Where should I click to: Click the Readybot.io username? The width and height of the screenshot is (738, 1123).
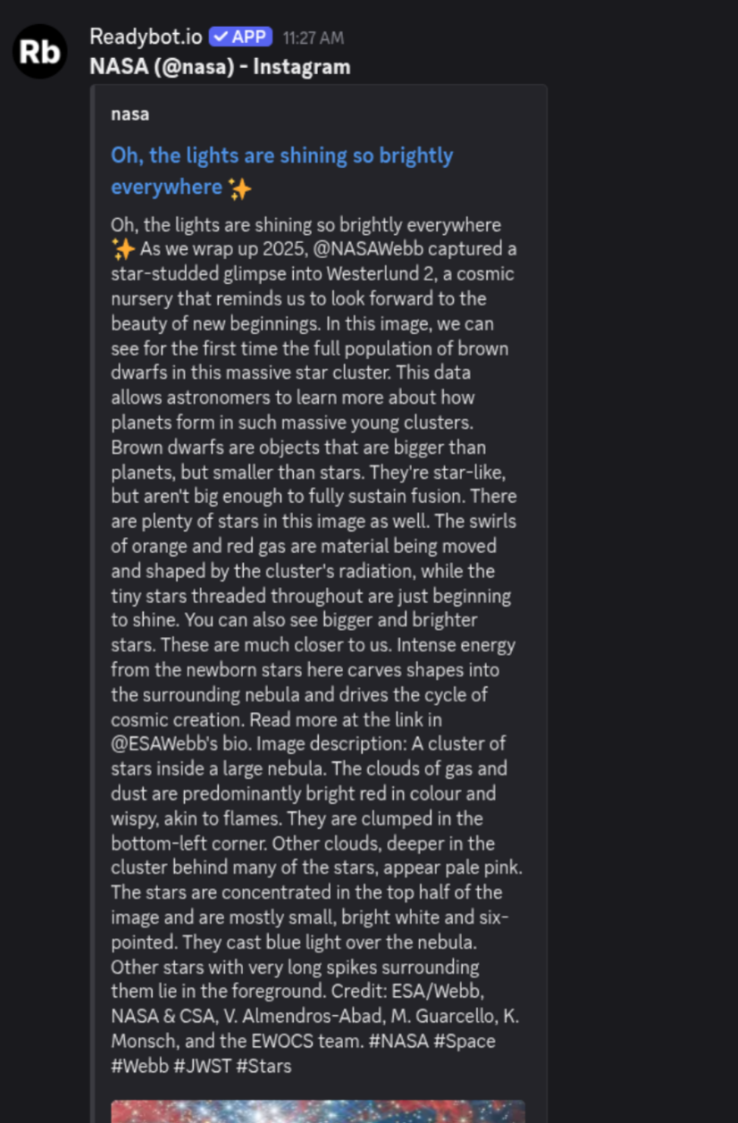click(x=145, y=36)
